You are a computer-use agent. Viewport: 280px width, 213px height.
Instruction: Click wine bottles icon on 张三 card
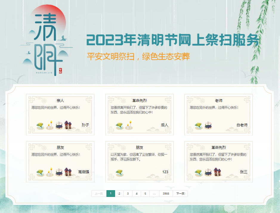(x=217, y=172)
